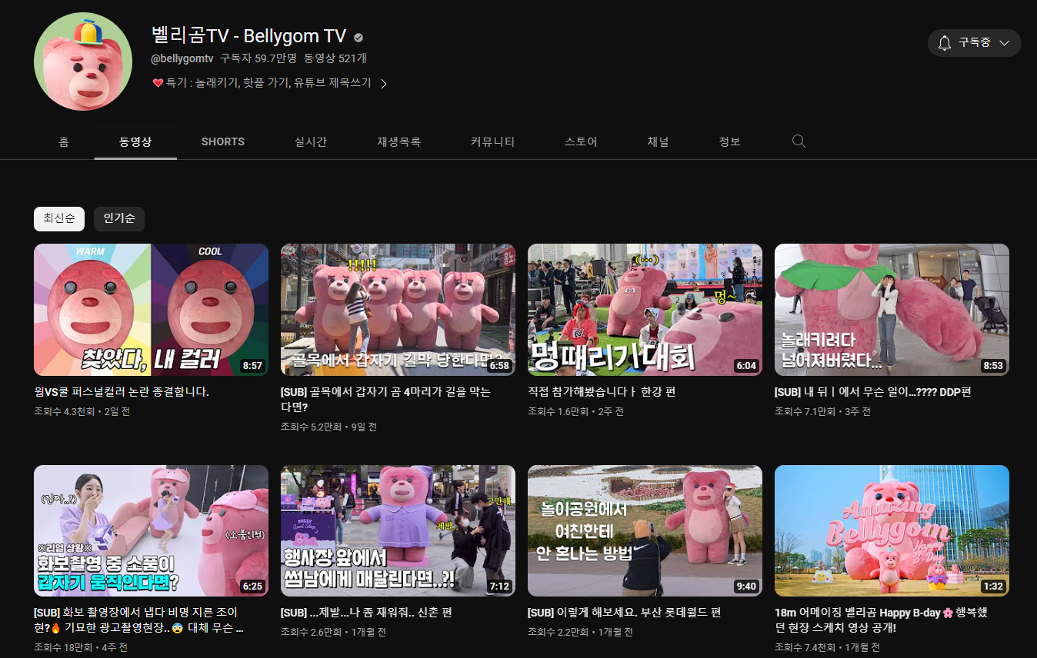Expand the 구독중 subscription dropdown chevron
Image resolution: width=1037 pixels, height=658 pixels.
click(1004, 43)
